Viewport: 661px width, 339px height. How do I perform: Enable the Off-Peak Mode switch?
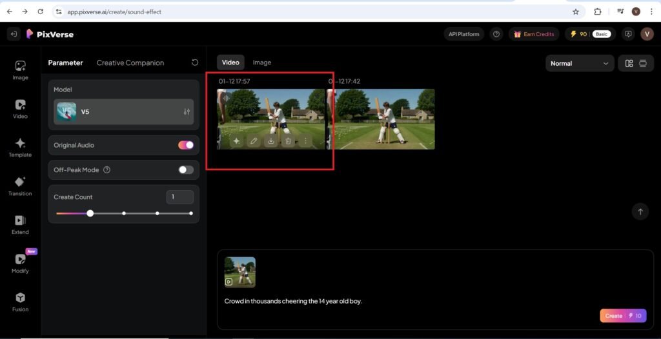(x=186, y=169)
